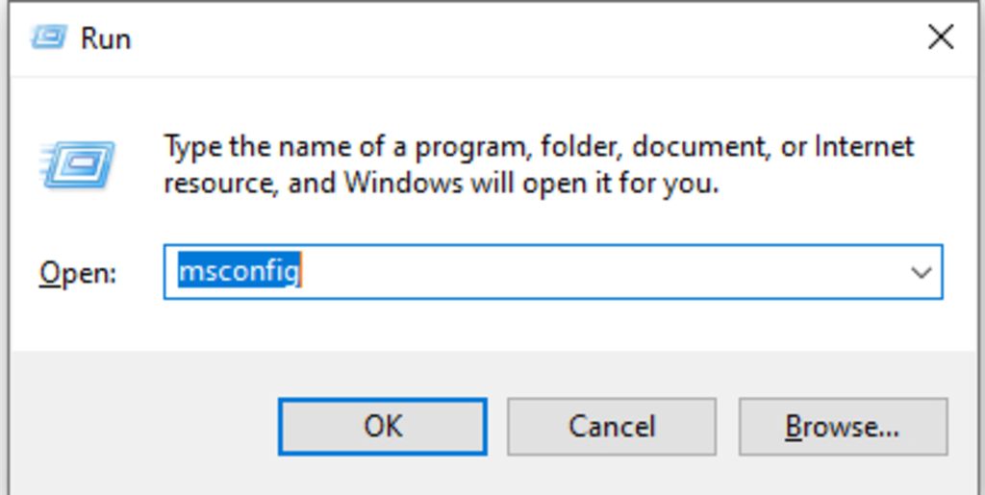Close the Run dialog with the X
This screenshot has height=495, width=985.
[941, 37]
